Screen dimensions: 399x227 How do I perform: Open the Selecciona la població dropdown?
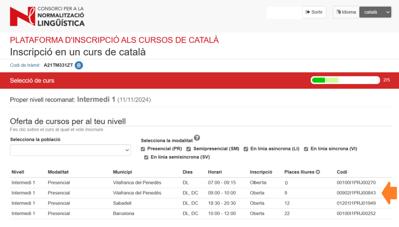pos(71,150)
